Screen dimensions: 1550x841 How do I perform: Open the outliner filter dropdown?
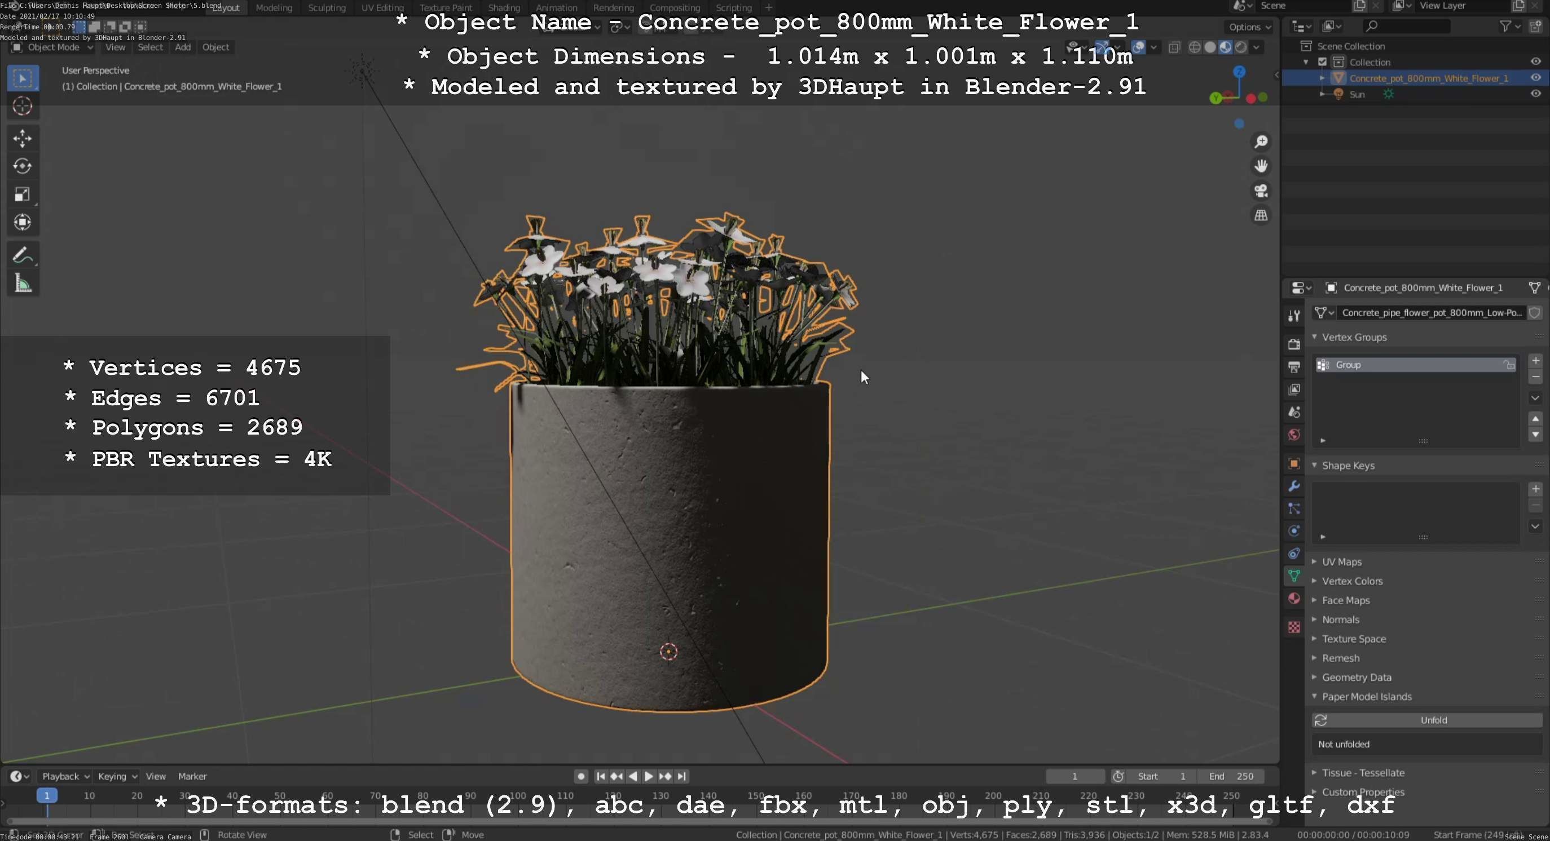[1510, 26]
